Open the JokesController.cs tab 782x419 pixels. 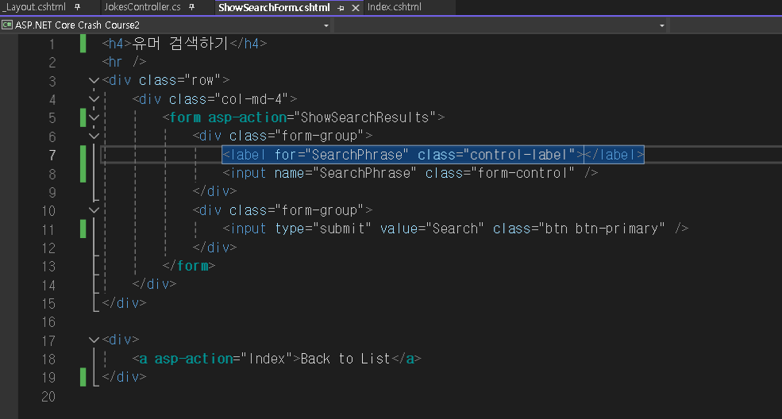coord(142,7)
